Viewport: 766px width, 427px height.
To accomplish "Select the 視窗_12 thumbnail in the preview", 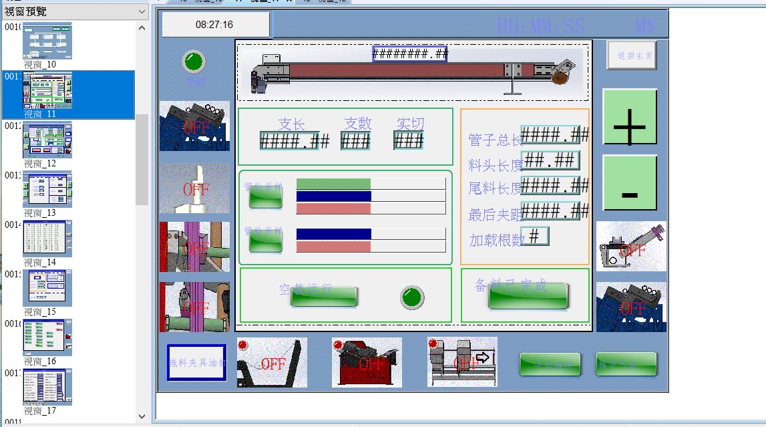I will pos(47,140).
